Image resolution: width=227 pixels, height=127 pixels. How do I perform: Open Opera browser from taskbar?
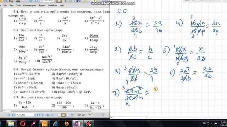click(x=22, y=124)
